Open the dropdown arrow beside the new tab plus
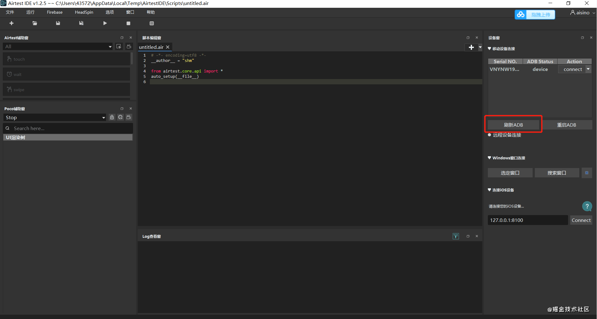This screenshot has height=319, width=597. coord(480,47)
